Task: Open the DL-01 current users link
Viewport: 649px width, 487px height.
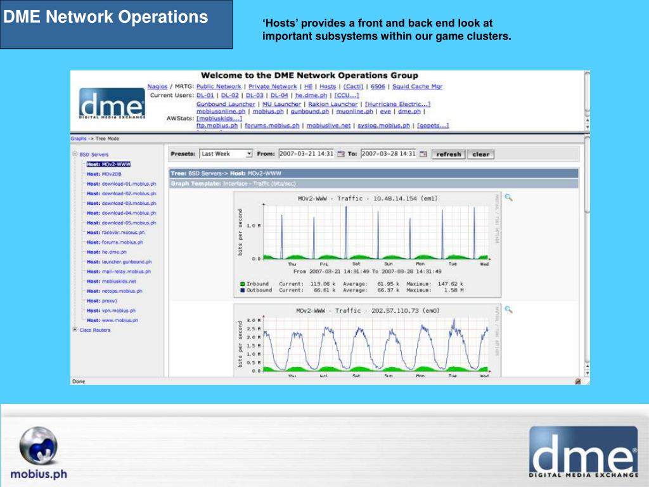Action: (205, 95)
